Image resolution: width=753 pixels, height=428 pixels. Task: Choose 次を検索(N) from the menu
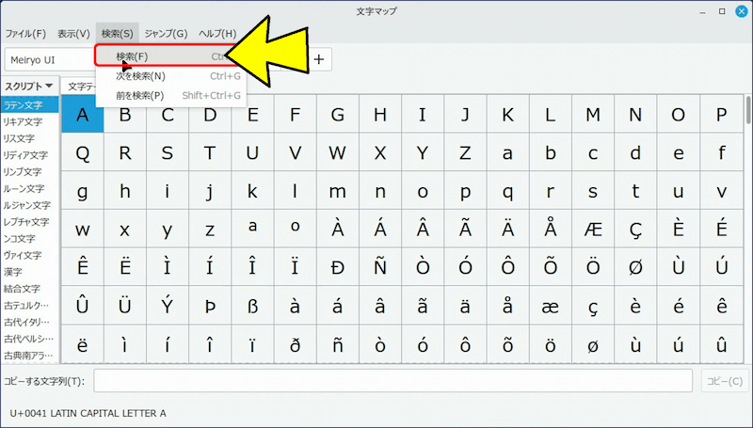[x=140, y=76]
